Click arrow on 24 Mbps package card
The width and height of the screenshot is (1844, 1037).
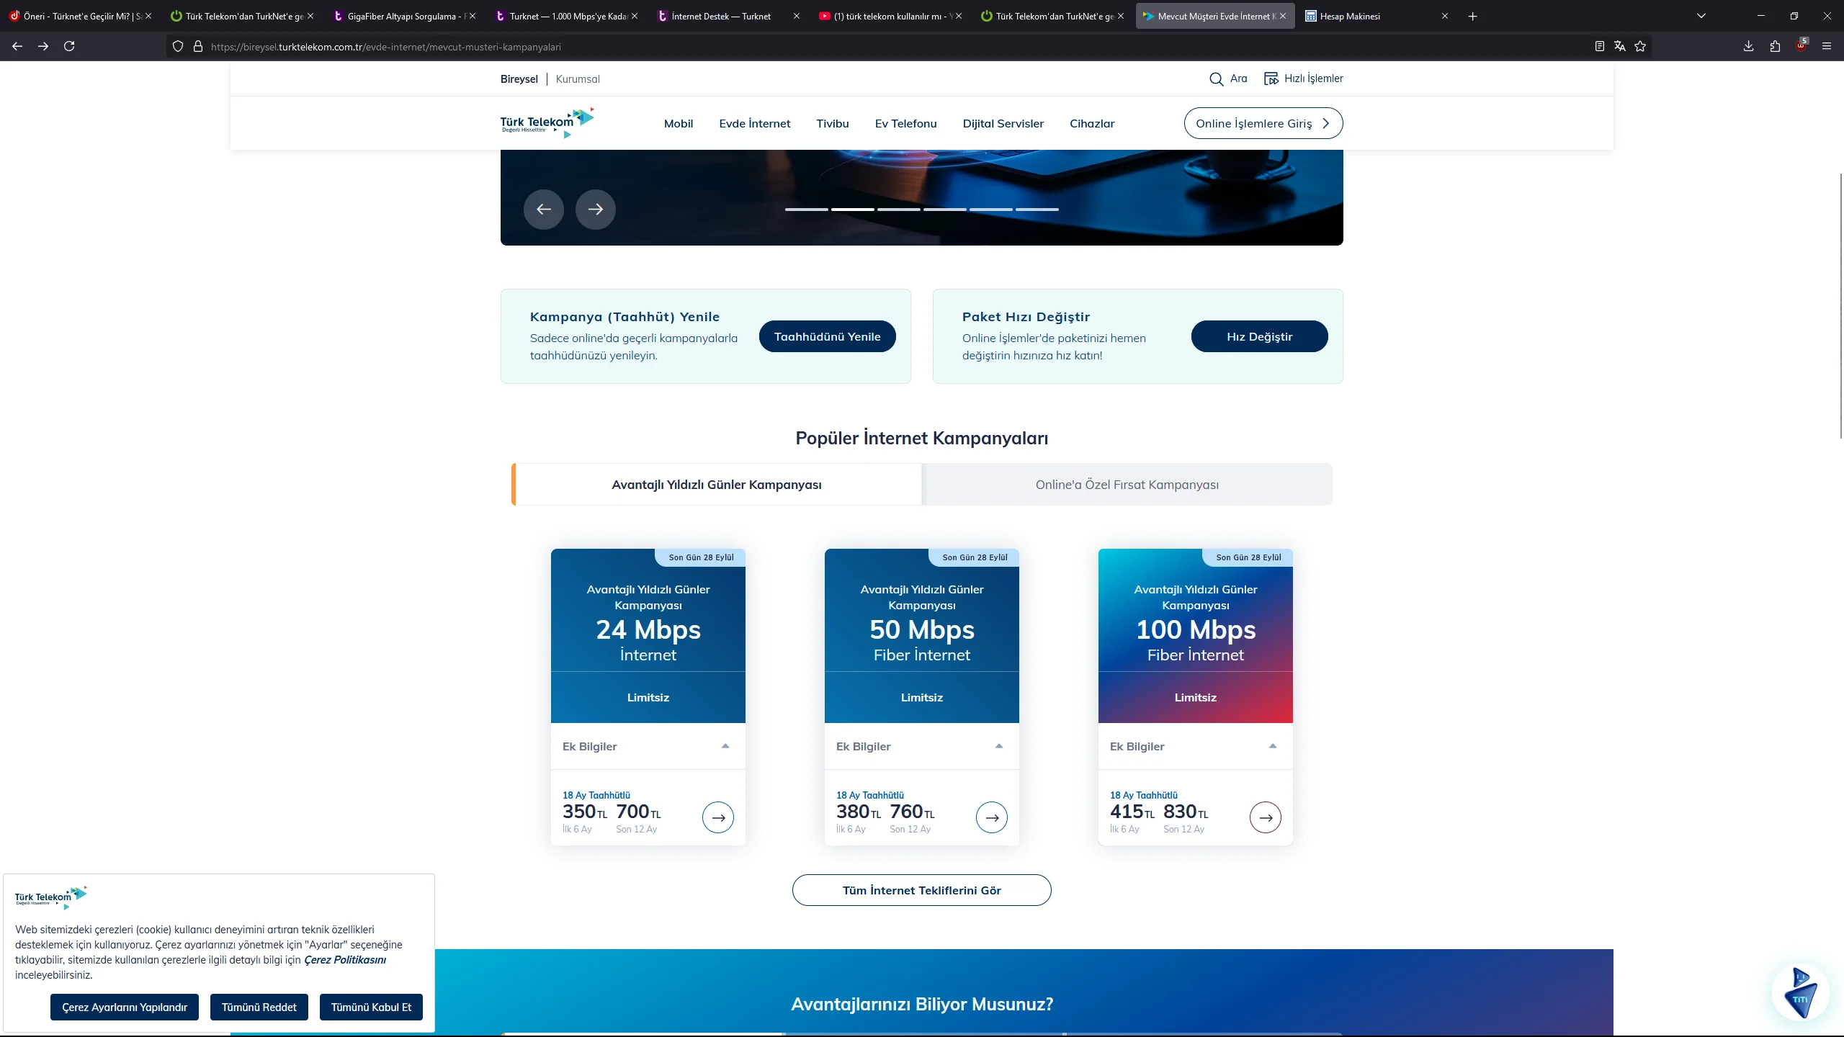(x=717, y=817)
